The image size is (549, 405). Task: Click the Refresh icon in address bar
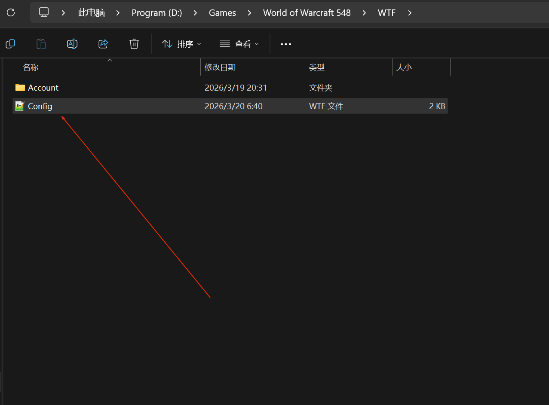tap(11, 12)
